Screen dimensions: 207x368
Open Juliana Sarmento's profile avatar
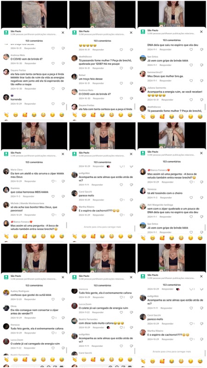click(143, 89)
